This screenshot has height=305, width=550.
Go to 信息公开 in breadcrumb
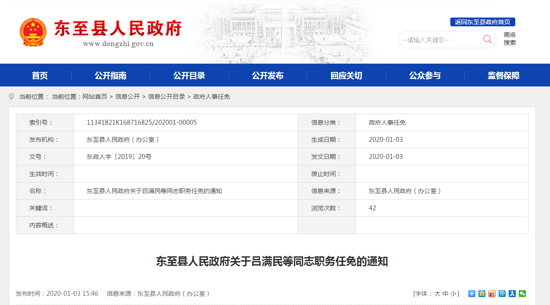[x=128, y=97]
